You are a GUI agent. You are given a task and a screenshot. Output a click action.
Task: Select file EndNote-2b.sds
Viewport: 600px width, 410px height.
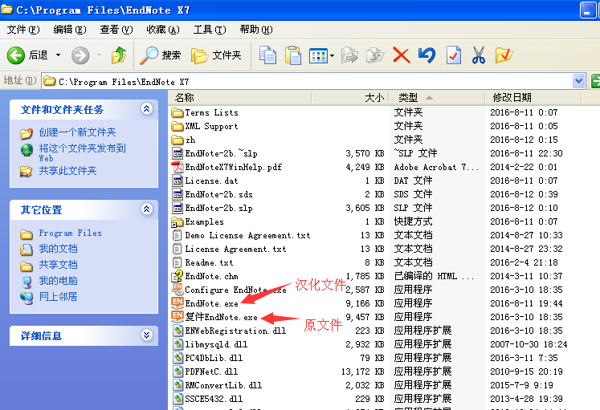coord(219,194)
